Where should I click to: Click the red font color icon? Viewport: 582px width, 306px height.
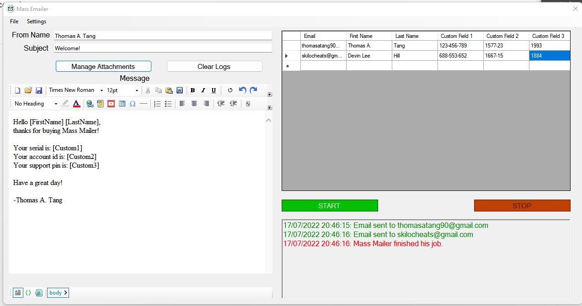[x=77, y=104]
